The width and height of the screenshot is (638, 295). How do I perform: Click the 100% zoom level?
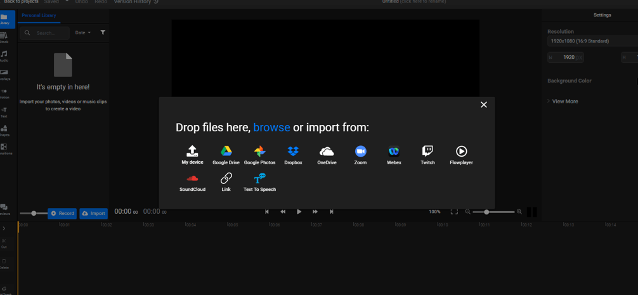(x=434, y=212)
